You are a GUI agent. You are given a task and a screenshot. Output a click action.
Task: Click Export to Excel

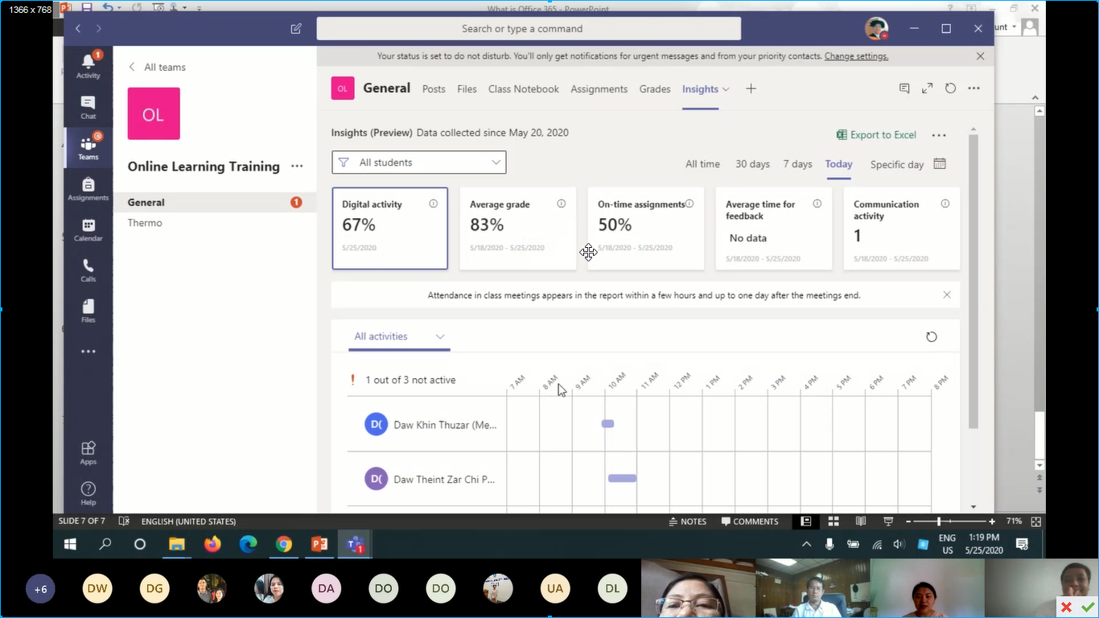tap(876, 135)
